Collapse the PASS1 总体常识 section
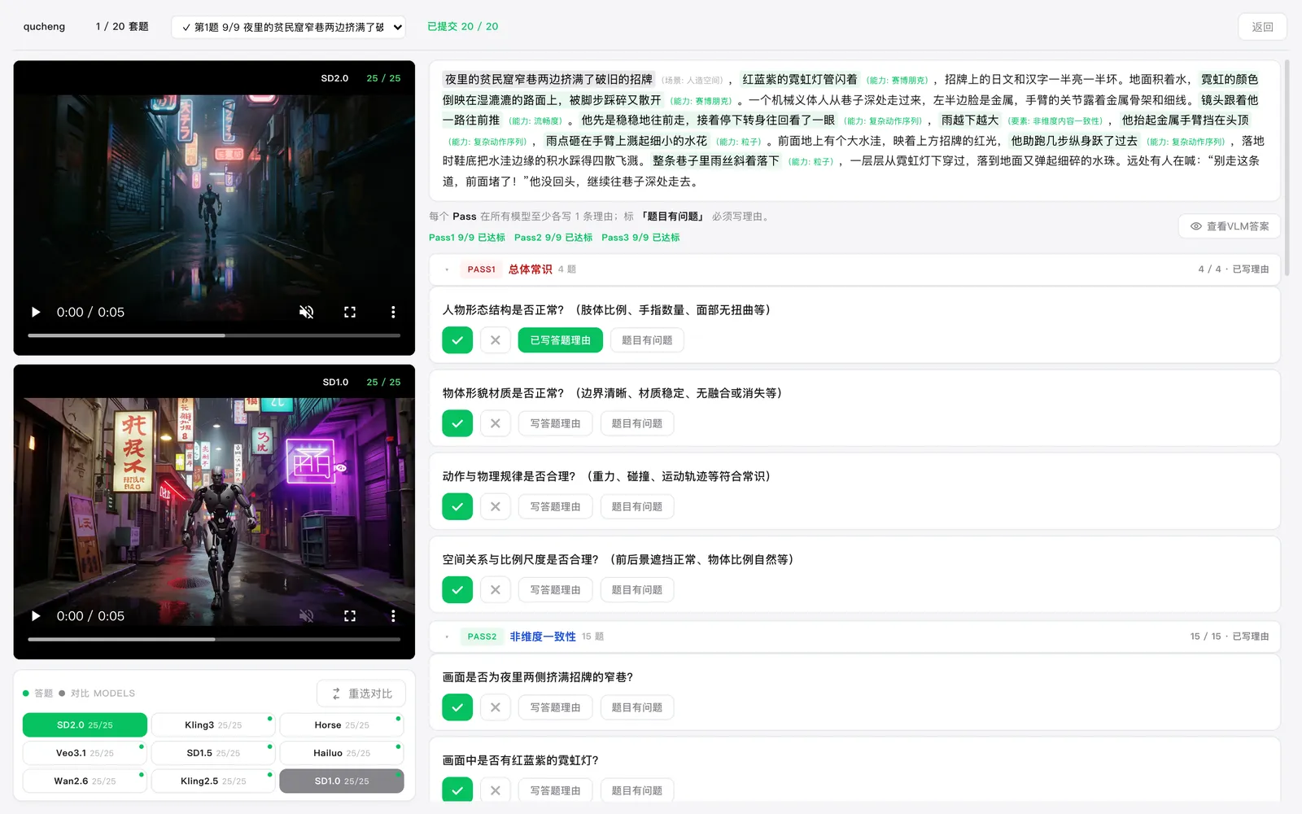Viewport: 1302px width, 814px height. [854, 269]
